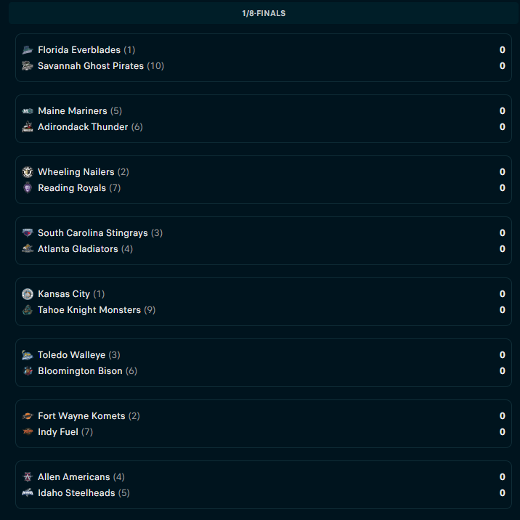520x520 pixels.
Task: Select the 1/8-FINALS round header
Action: coord(264,13)
